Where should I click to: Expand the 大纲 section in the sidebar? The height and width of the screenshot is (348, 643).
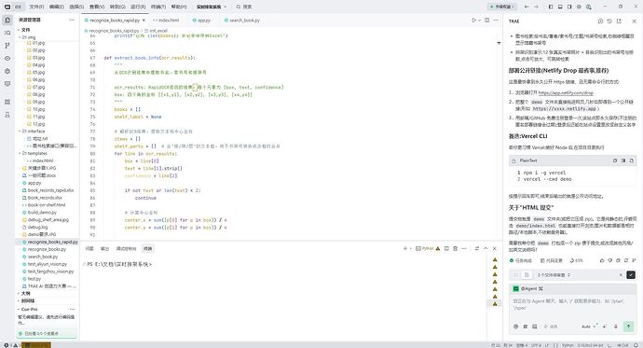[25, 293]
